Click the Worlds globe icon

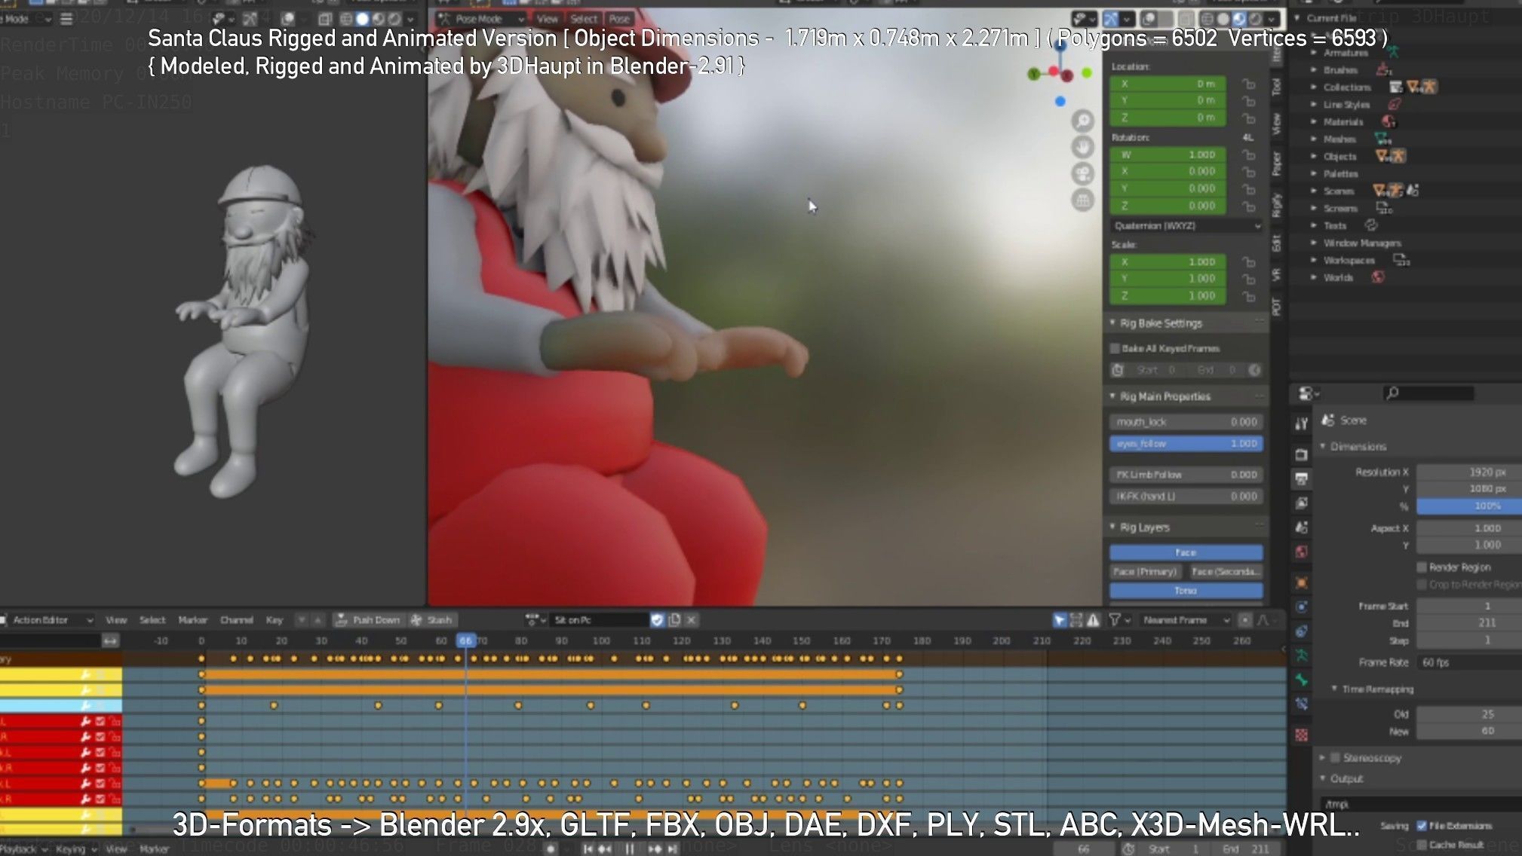coord(1378,277)
